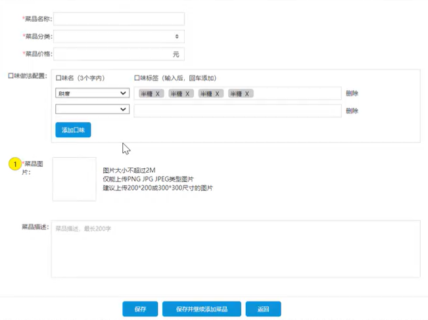
Task: Click the 菜品图片 upload box
Action: (74, 179)
